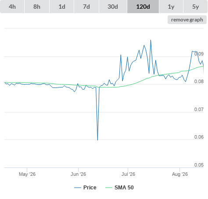Select the 4h time range tab

click(x=12, y=7)
